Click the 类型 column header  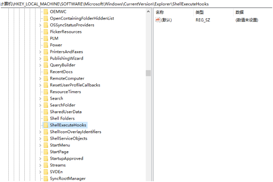click(x=200, y=12)
